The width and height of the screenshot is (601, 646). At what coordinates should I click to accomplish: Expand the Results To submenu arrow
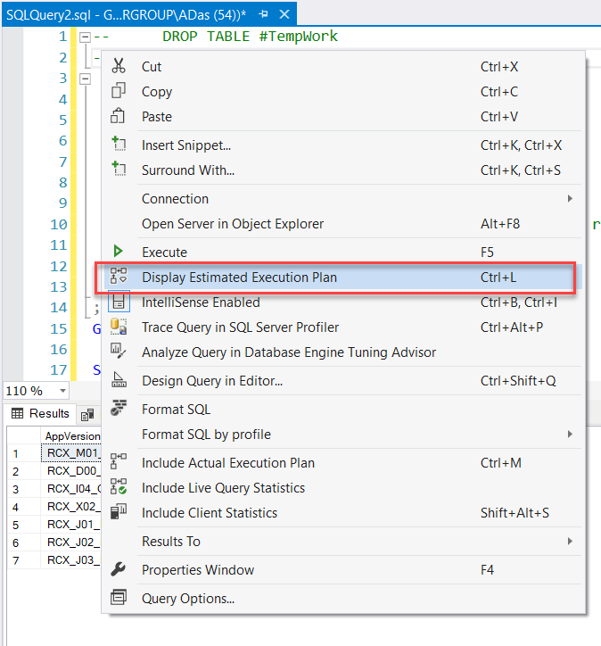coord(570,541)
